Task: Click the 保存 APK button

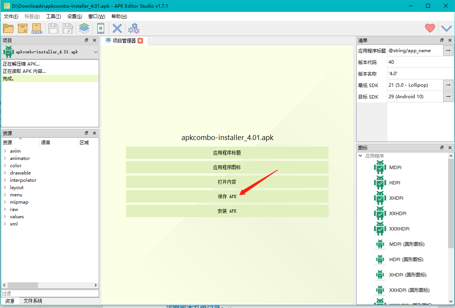Action: [227, 196]
